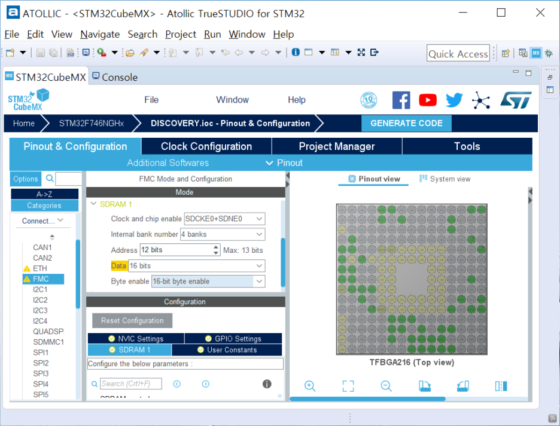Open the ST community network icon
The height and width of the screenshot is (426, 560).
coord(480,100)
